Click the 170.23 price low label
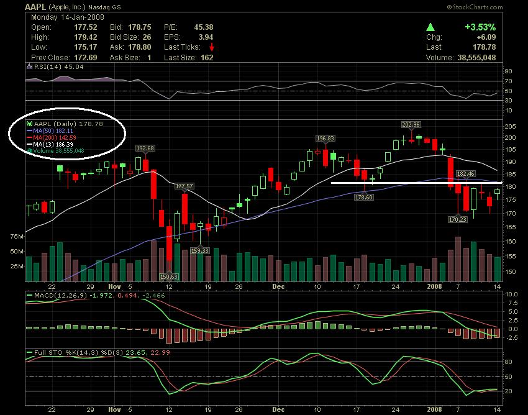Viewport: 528px width, 415px height. [x=458, y=220]
